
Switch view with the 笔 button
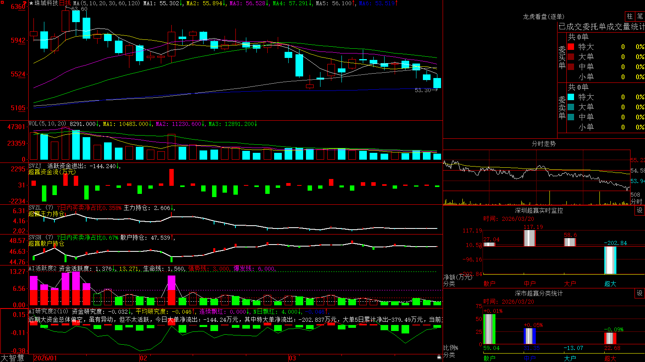point(640,16)
